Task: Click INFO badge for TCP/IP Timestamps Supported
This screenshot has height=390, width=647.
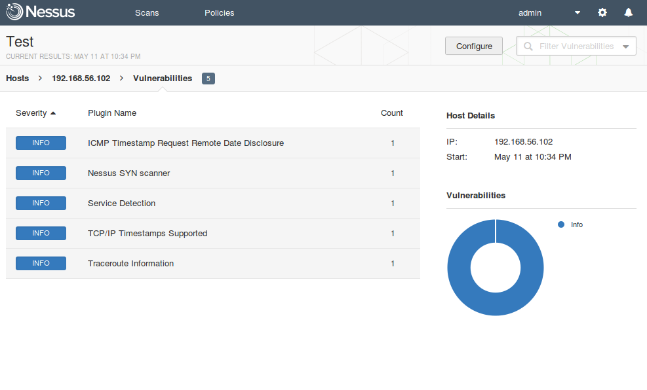Action: [41, 233]
